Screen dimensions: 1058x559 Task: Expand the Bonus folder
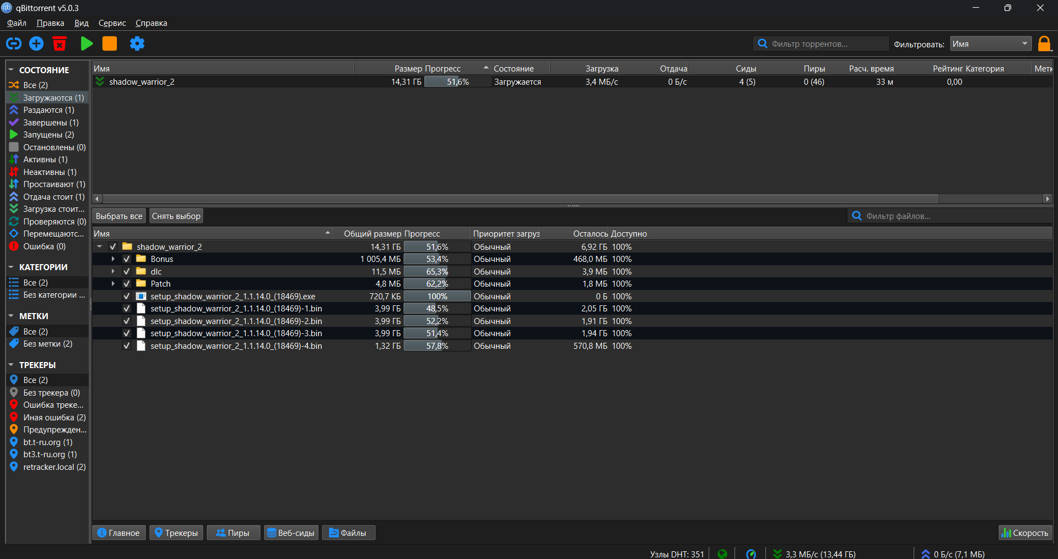click(113, 259)
